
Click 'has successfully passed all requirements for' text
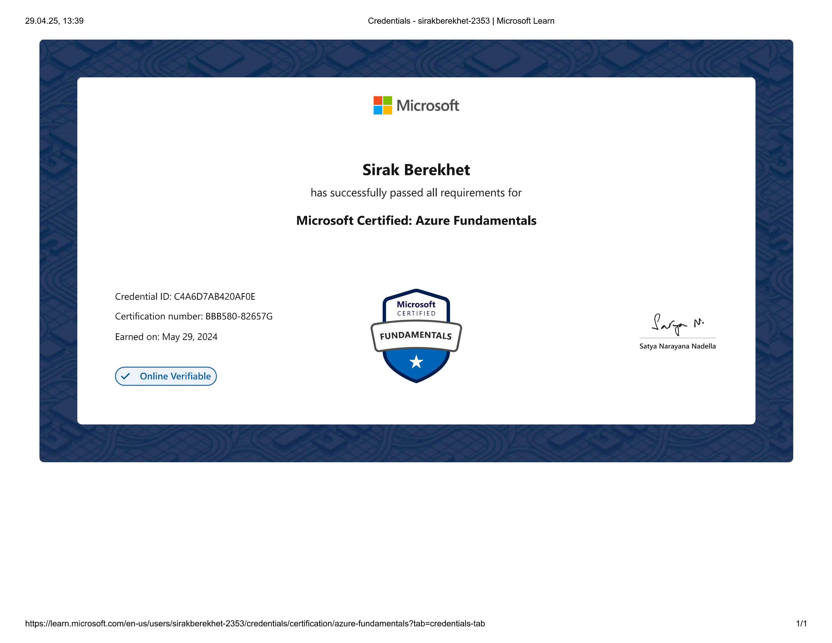tap(416, 193)
